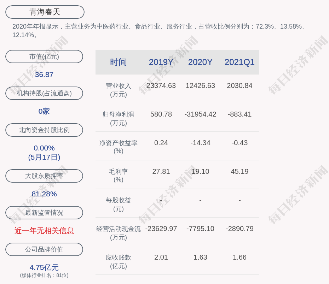The image size is (329, 284).
Task: Click the 时间 header cell
Action: pos(119,62)
